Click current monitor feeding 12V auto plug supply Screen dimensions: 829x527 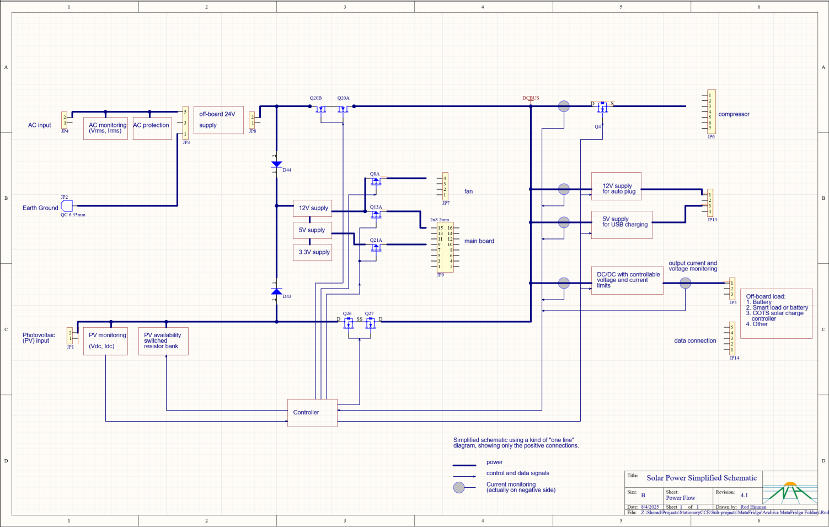point(564,189)
